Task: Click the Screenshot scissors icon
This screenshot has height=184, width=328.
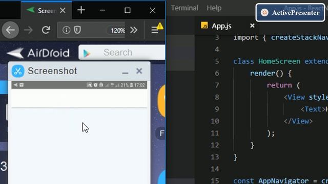Action: [x=18, y=71]
